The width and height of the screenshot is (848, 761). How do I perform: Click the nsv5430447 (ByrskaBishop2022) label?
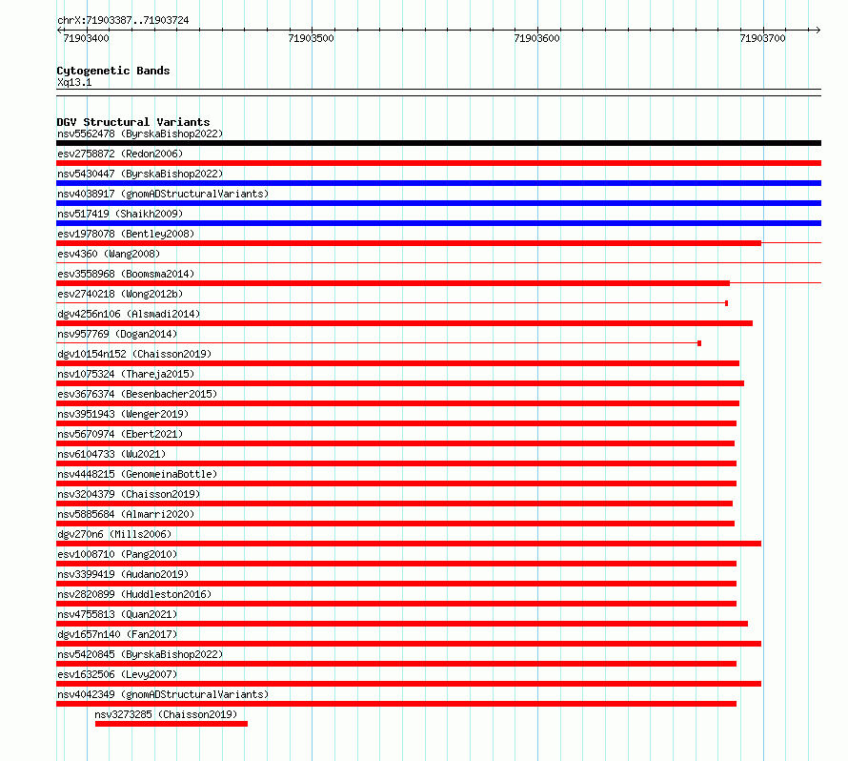(140, 174)
